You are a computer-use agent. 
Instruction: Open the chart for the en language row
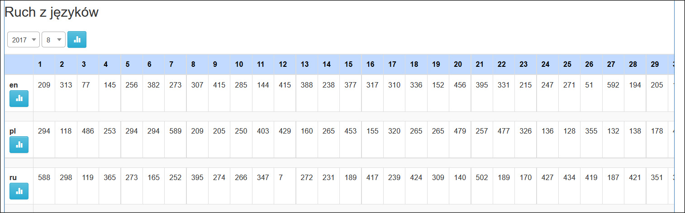pos(19,98)
